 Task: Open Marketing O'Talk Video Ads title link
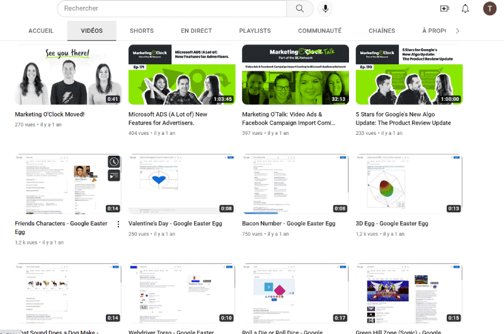click(289, 118)
